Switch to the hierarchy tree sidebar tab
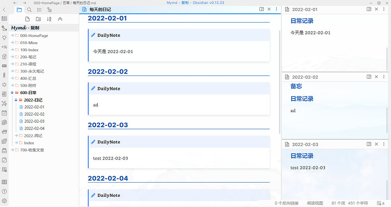The height and width of the screenshot is (207, 391). pos(49,10)
